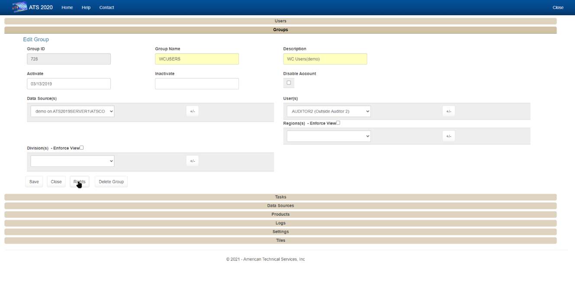
Task: Click the Delete Group button
Action: (111, 181)
